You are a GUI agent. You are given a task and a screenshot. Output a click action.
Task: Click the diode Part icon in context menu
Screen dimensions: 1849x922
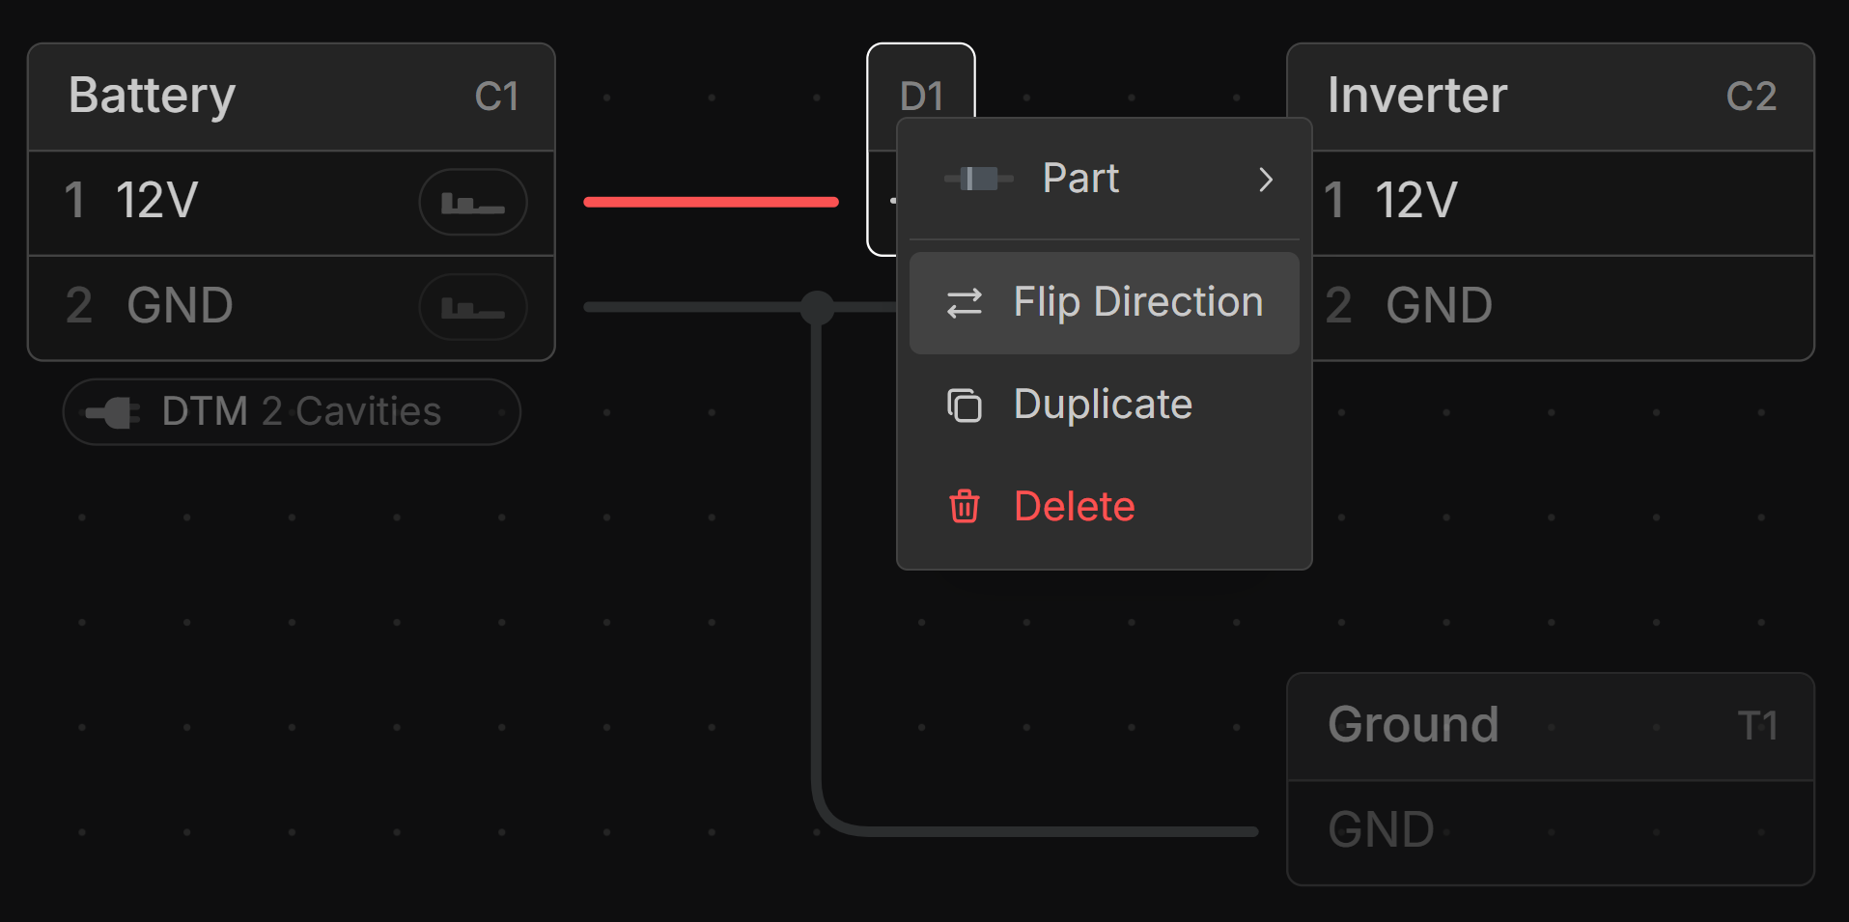[979, 179]
